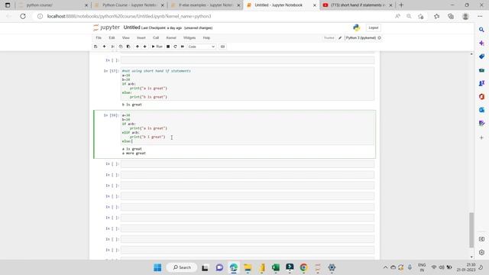
Task: Open the Widgets menu
Action: coord(189,37)
